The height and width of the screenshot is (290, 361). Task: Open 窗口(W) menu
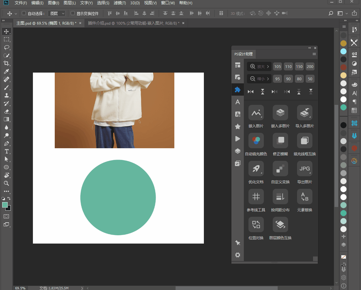tap(168, 3)
